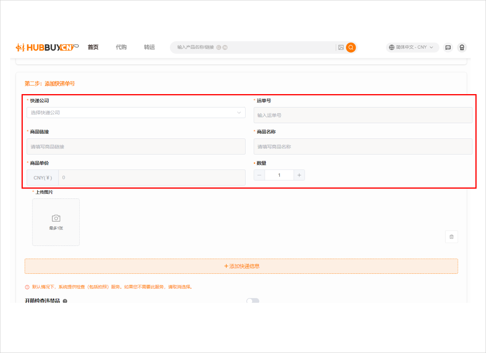Focus the 请填写商品链接 input field
The image size is (486, 353).
coord(136,147)
